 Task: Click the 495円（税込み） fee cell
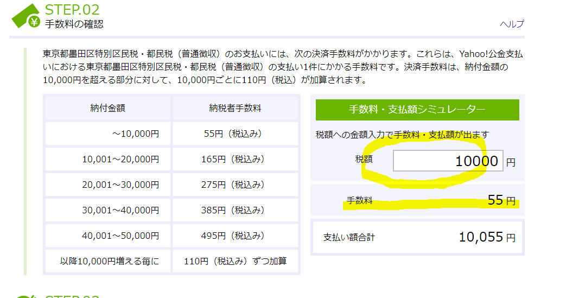235,236
